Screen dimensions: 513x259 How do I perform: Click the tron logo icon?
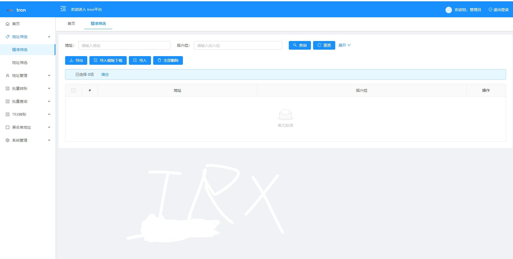tap(10, 10)
